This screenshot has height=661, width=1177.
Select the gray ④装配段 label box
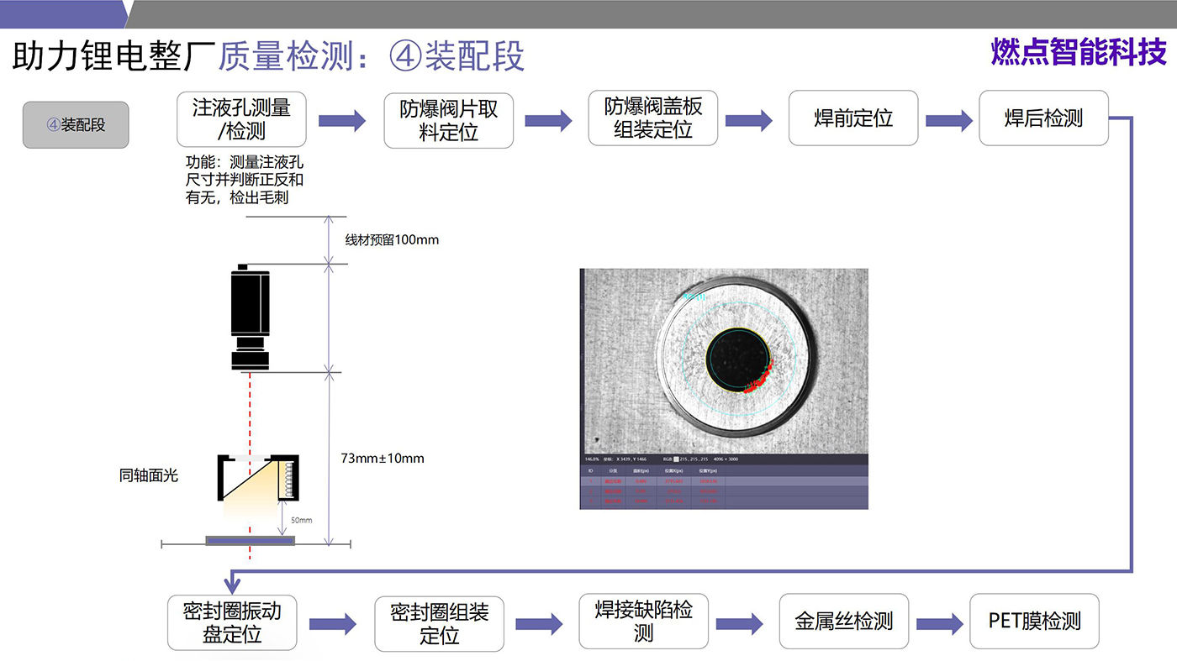point(76,125)
